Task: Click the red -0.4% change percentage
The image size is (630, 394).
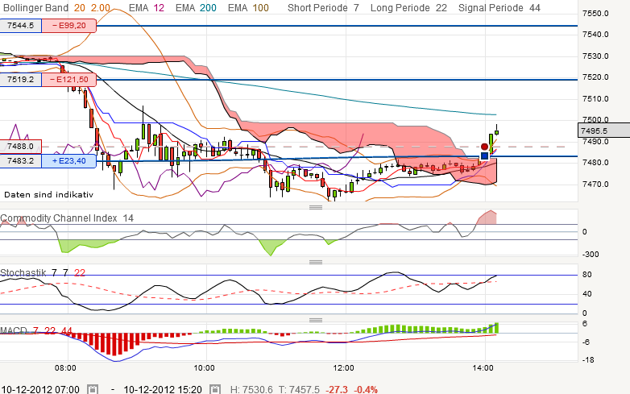Action: click(x=366, y=389)
